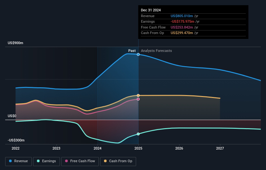Click the US$299.470m cash from op value
266x170 pixels.
[182, 33]
